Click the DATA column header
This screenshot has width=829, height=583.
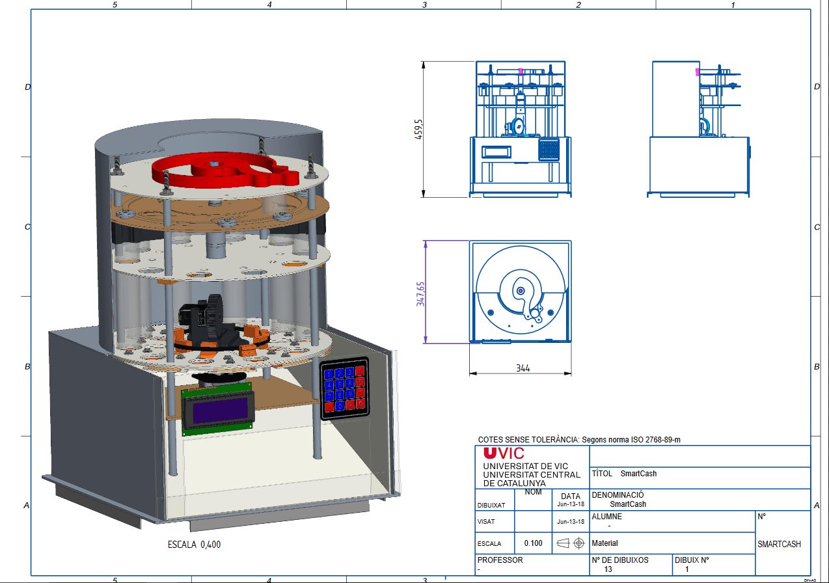click(571, 496)
